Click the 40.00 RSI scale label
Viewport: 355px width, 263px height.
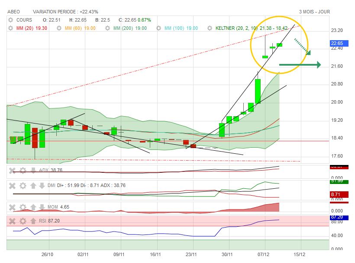(337, 235)
